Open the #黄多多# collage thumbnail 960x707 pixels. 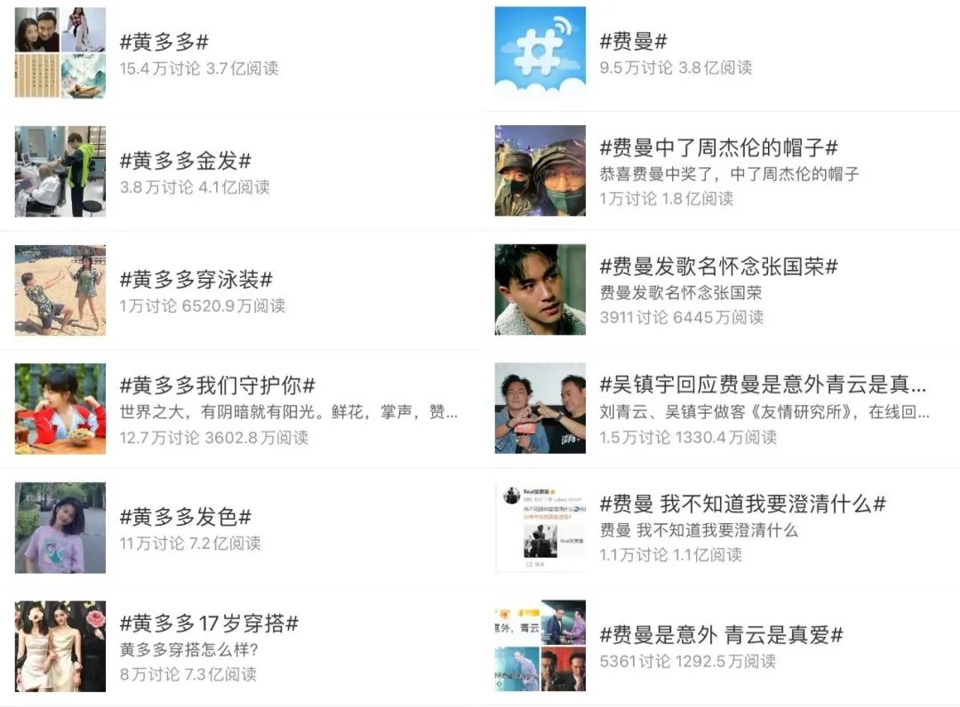(x=60, y=52)
